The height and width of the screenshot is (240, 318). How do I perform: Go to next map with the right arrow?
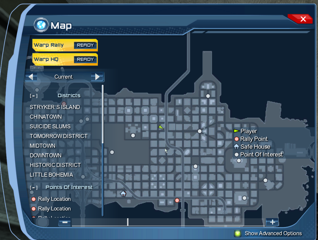[97, 77]
